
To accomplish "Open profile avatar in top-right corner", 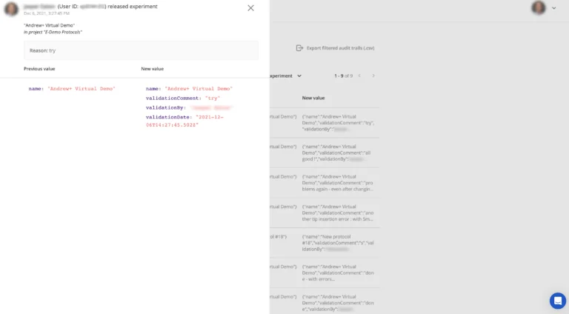I will (x=539, y=8).
